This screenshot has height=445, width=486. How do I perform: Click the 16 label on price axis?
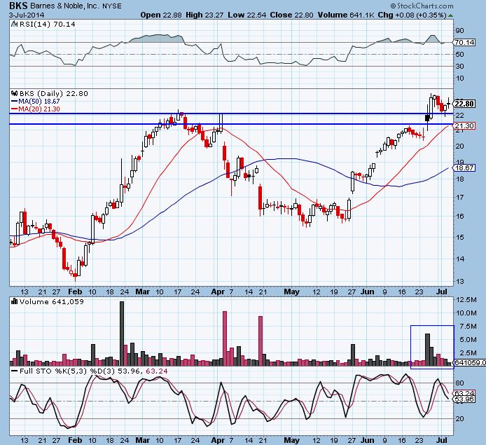coord(460,217)
